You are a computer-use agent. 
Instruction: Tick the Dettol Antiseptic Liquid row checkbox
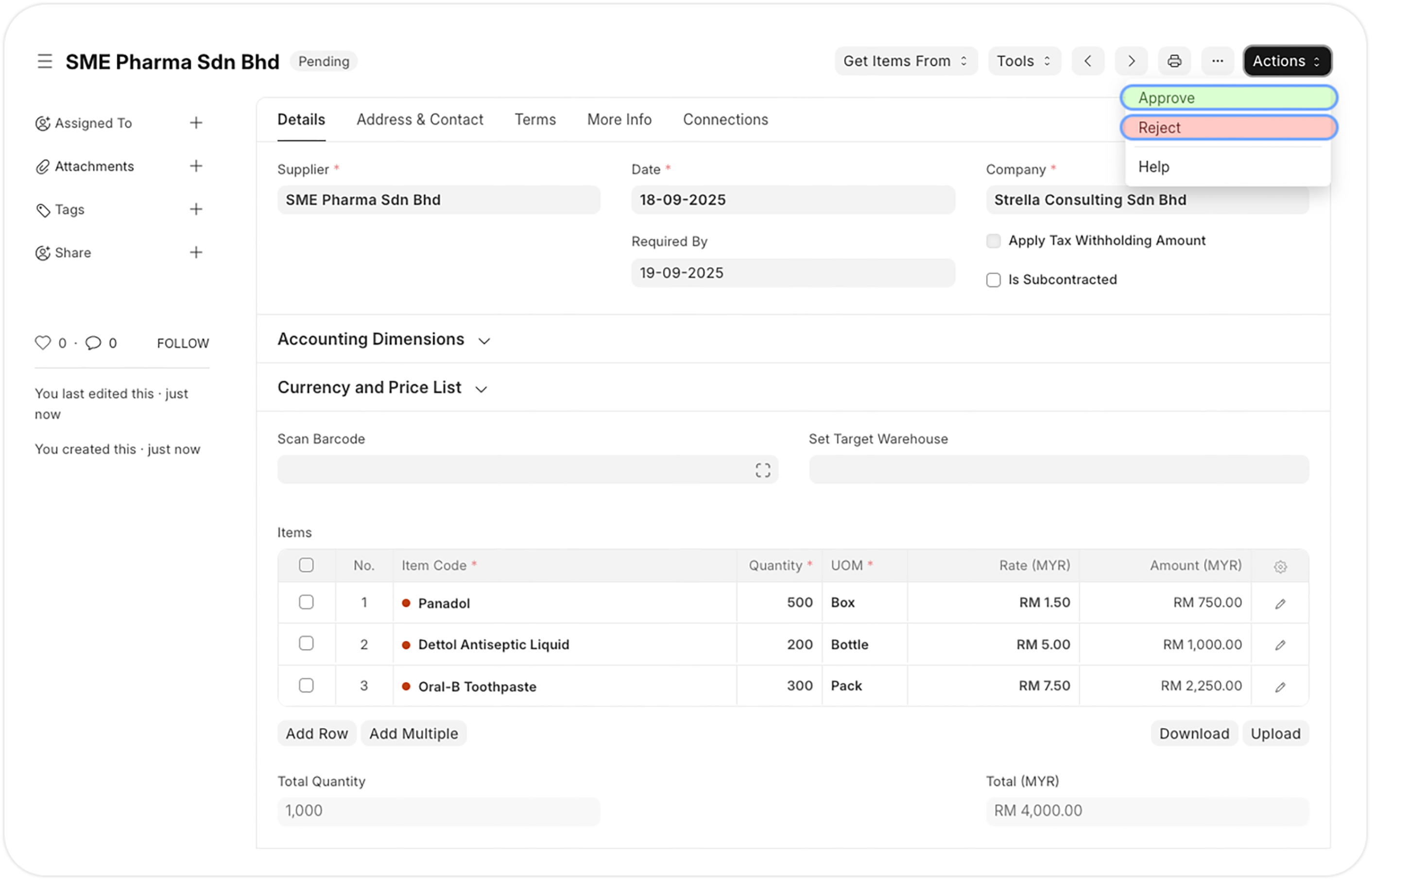(306, 643)
